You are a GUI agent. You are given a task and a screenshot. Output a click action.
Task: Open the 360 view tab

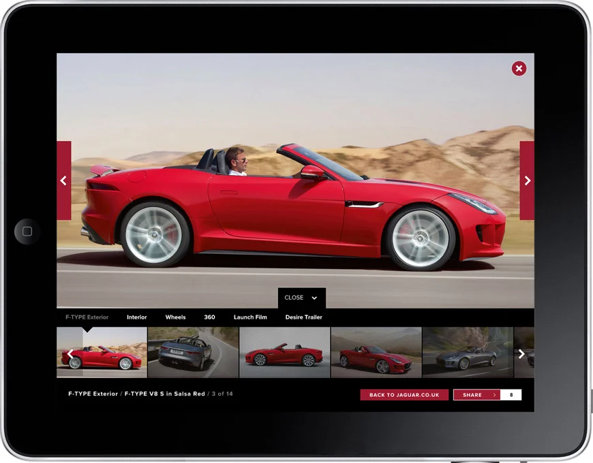tap(209, 317)
